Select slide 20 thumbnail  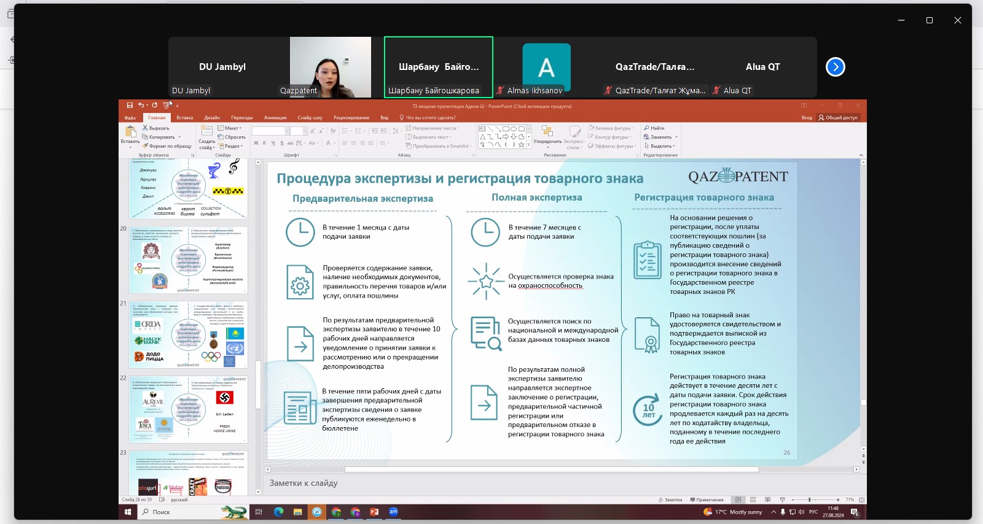click(x=188, y=260)
